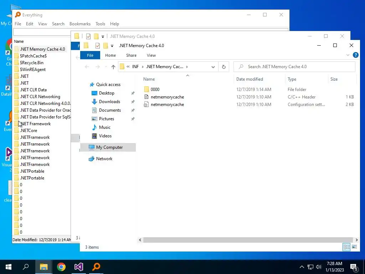Show hidden breadcrumb path with double chevron
This screenshot has width=365, height=274.
click(128, 67)
